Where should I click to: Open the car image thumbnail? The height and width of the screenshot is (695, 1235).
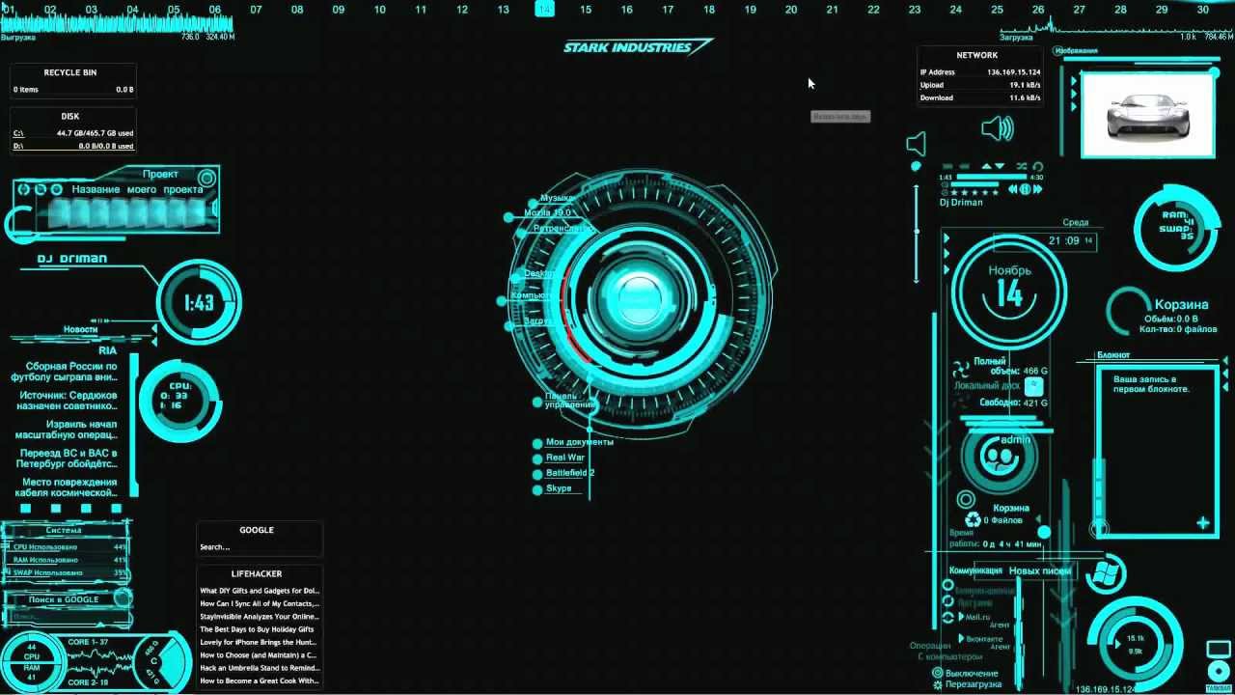point(1146,115)
